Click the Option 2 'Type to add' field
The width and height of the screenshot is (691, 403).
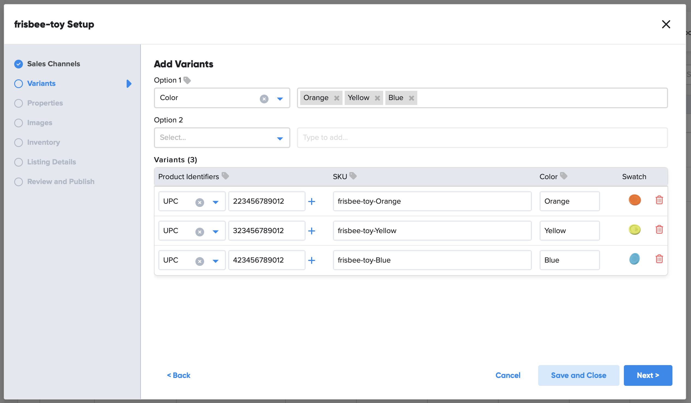[x=482, y=137]
